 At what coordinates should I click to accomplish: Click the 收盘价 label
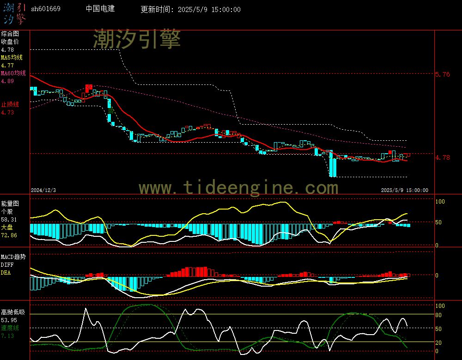[x=10, y=42]
